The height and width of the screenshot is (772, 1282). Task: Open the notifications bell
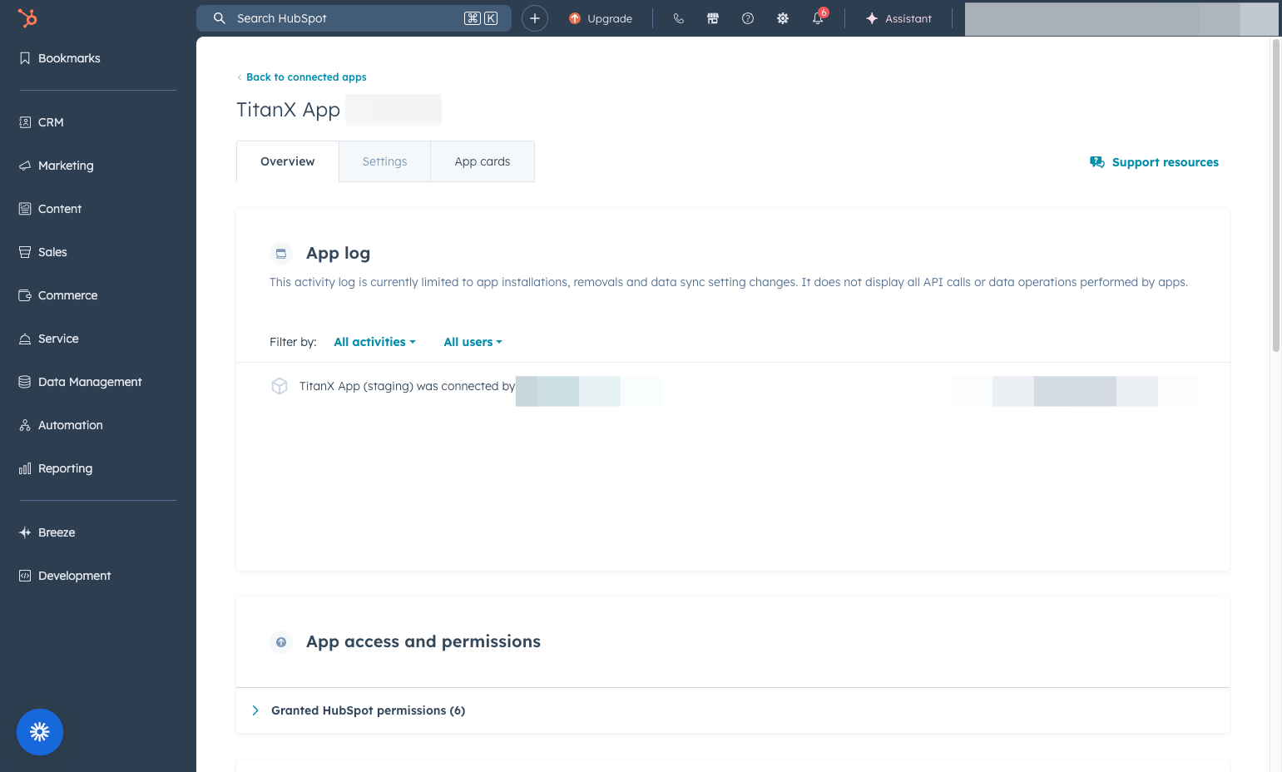tap(819, 18)
